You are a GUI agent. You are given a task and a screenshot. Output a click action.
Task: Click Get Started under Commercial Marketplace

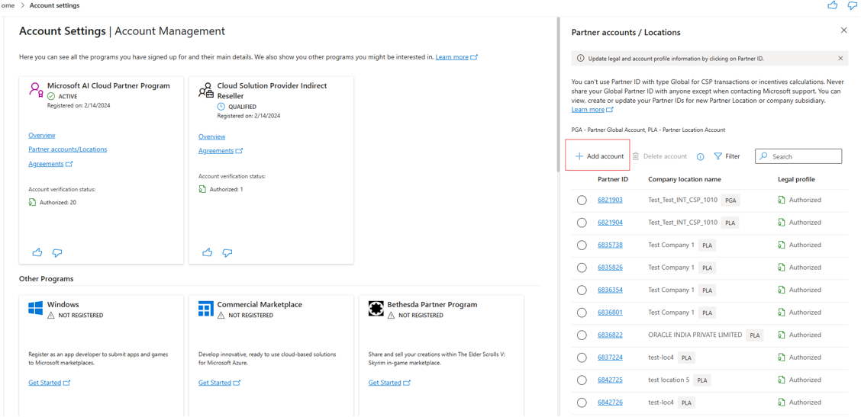[x=214, y=383]
